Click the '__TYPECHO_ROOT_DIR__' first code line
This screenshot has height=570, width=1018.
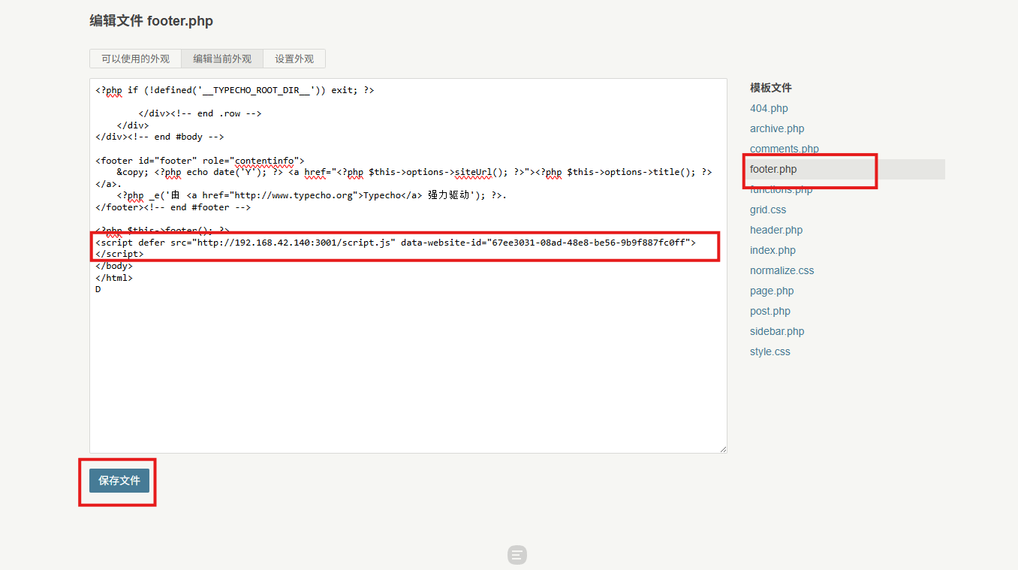(235, 90)
